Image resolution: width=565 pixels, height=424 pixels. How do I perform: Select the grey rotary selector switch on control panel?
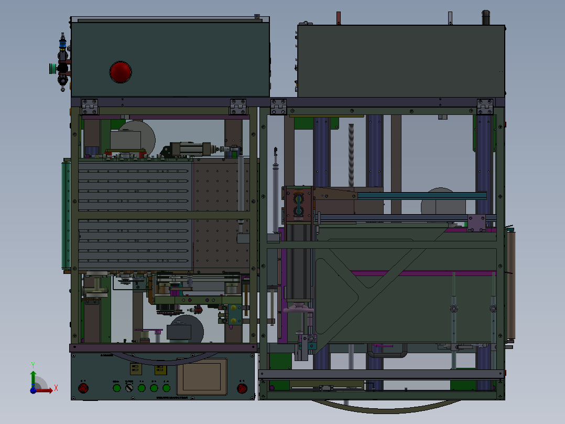(x=129, y=388)
